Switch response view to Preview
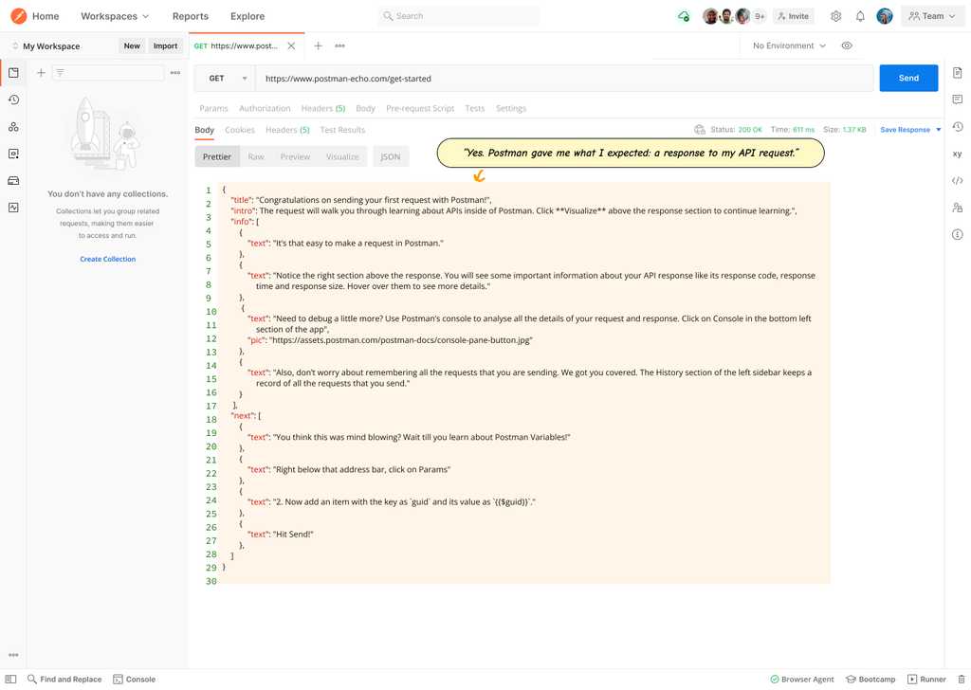The width and height of the screenshot is (971, 690). [x=295, y=157]
